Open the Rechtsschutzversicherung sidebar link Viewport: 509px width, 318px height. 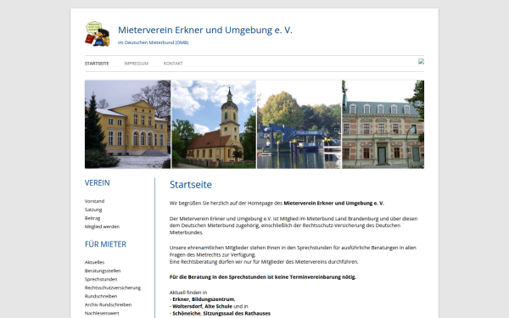[x=113, y=287]
